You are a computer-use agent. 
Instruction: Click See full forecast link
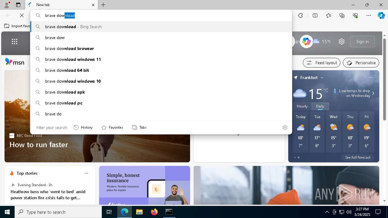point(358,157)
